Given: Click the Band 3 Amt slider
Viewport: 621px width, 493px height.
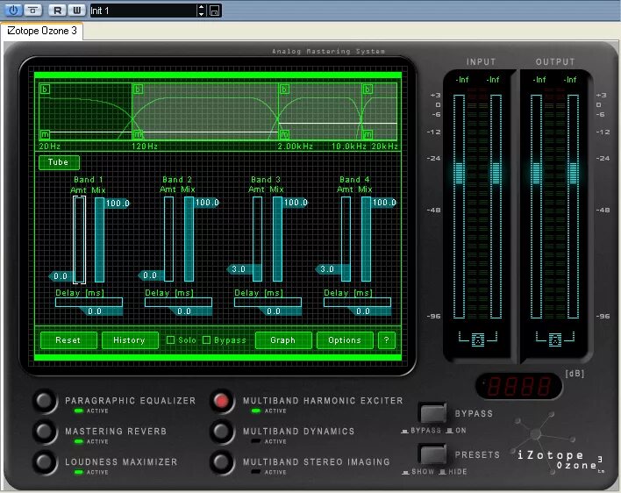Looking at the screenshot, I should pyautogui.click(x=257, y=239).
